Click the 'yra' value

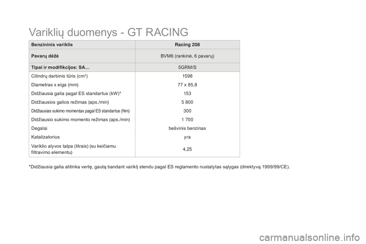187,137
